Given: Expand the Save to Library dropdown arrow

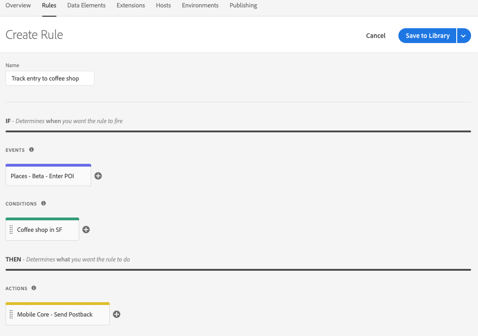Looking at the screenshot, I should pyautogui.click(x=464, y=36).
